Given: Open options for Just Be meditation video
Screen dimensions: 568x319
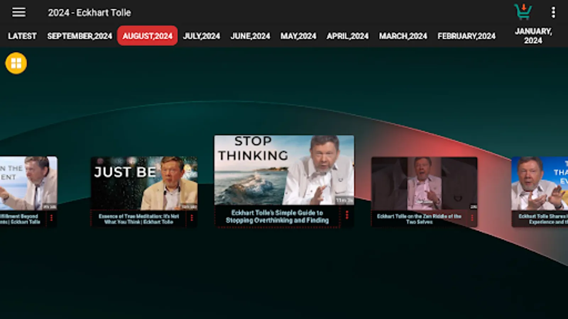Looking at the screenshot, I should click(x=192, y=218).
